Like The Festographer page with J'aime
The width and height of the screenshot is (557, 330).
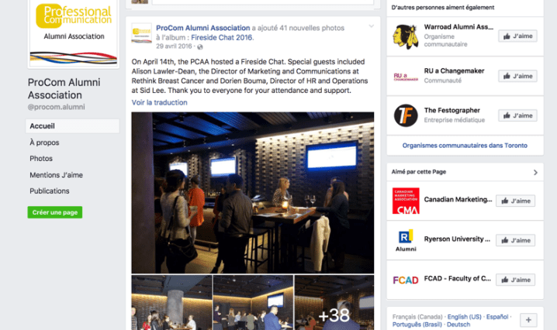point(517,115)
